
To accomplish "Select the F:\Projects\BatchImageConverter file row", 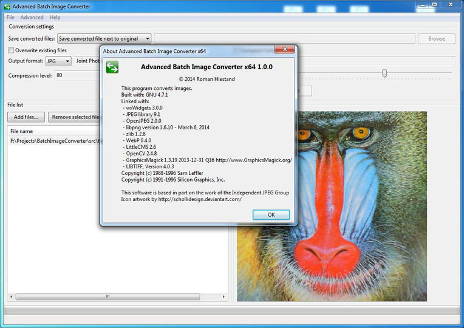I will [x=55, y=141].
